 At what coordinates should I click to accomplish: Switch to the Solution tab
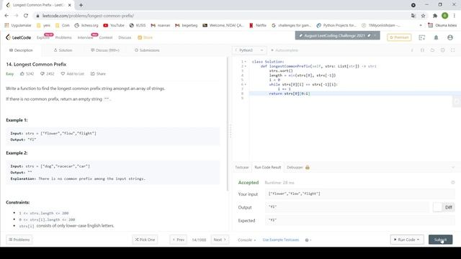63,50
